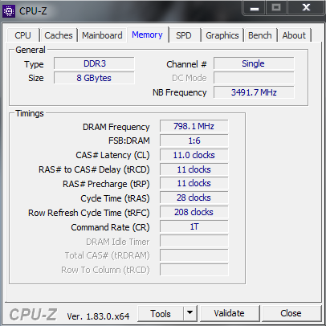
Task: Click the Command Rate (CR) label
Action: pyautogui.click(x=110, y=227)
